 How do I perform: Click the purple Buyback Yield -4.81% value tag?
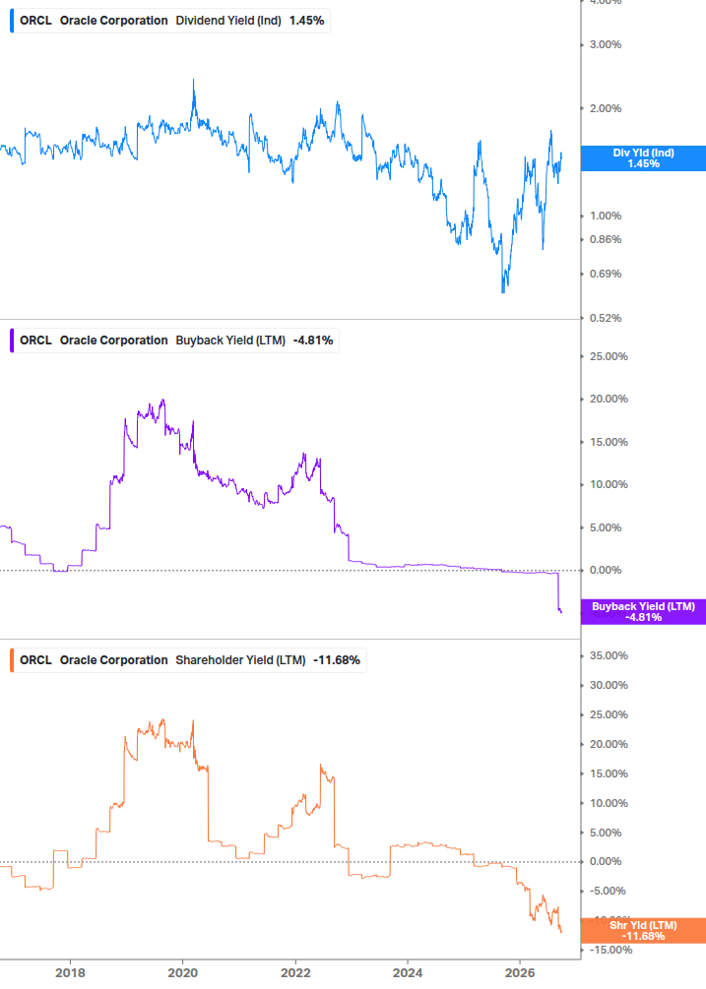coord(643,612)
